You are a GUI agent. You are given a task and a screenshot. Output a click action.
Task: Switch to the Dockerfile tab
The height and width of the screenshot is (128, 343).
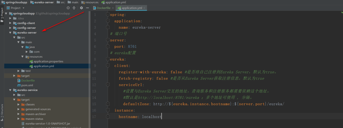(103, 8)
